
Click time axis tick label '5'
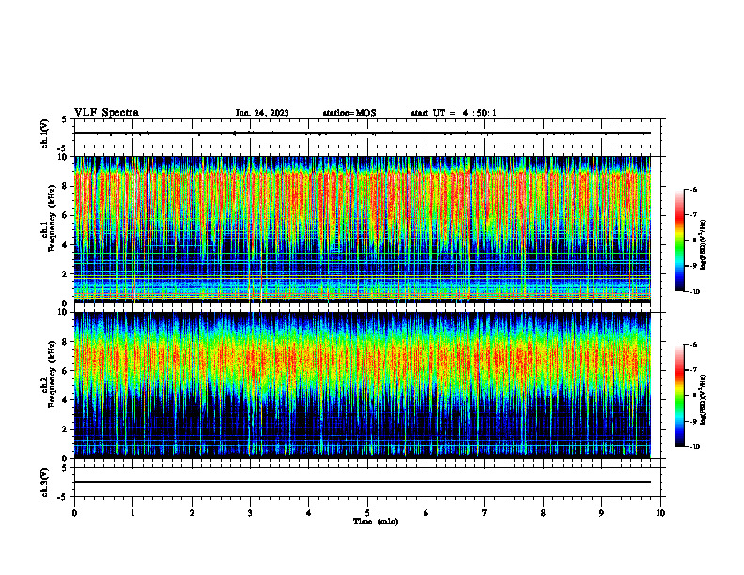(367, 513)
